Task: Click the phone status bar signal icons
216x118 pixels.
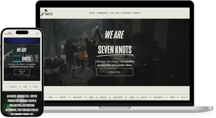Action: (32, 33)
